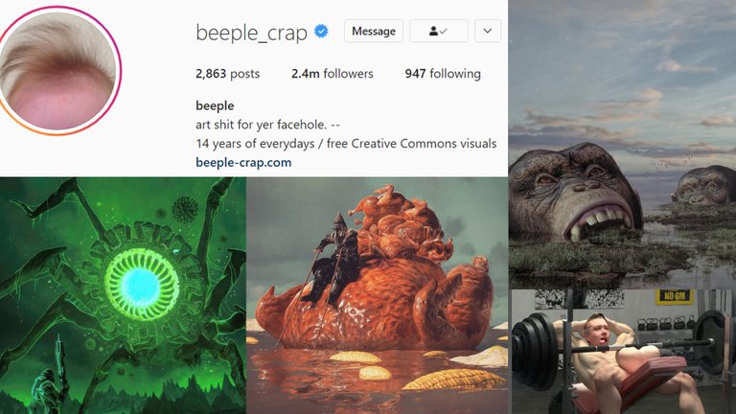
Task: Click the Message button
Action: click(374, 31)
